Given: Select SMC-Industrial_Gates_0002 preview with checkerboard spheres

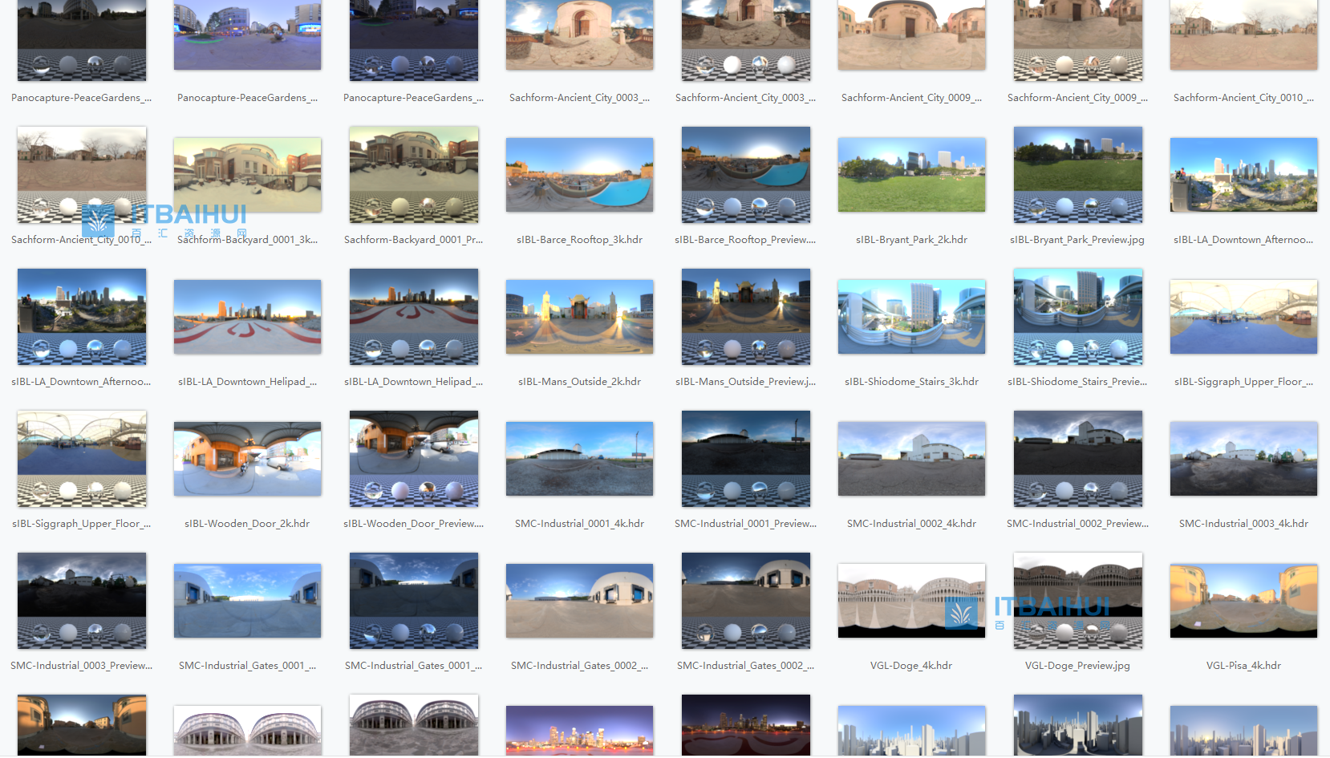Looking at the screenshot, I should pos(746,601).
